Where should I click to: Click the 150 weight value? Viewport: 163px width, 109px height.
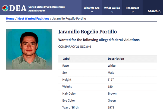tap(110, 86)
